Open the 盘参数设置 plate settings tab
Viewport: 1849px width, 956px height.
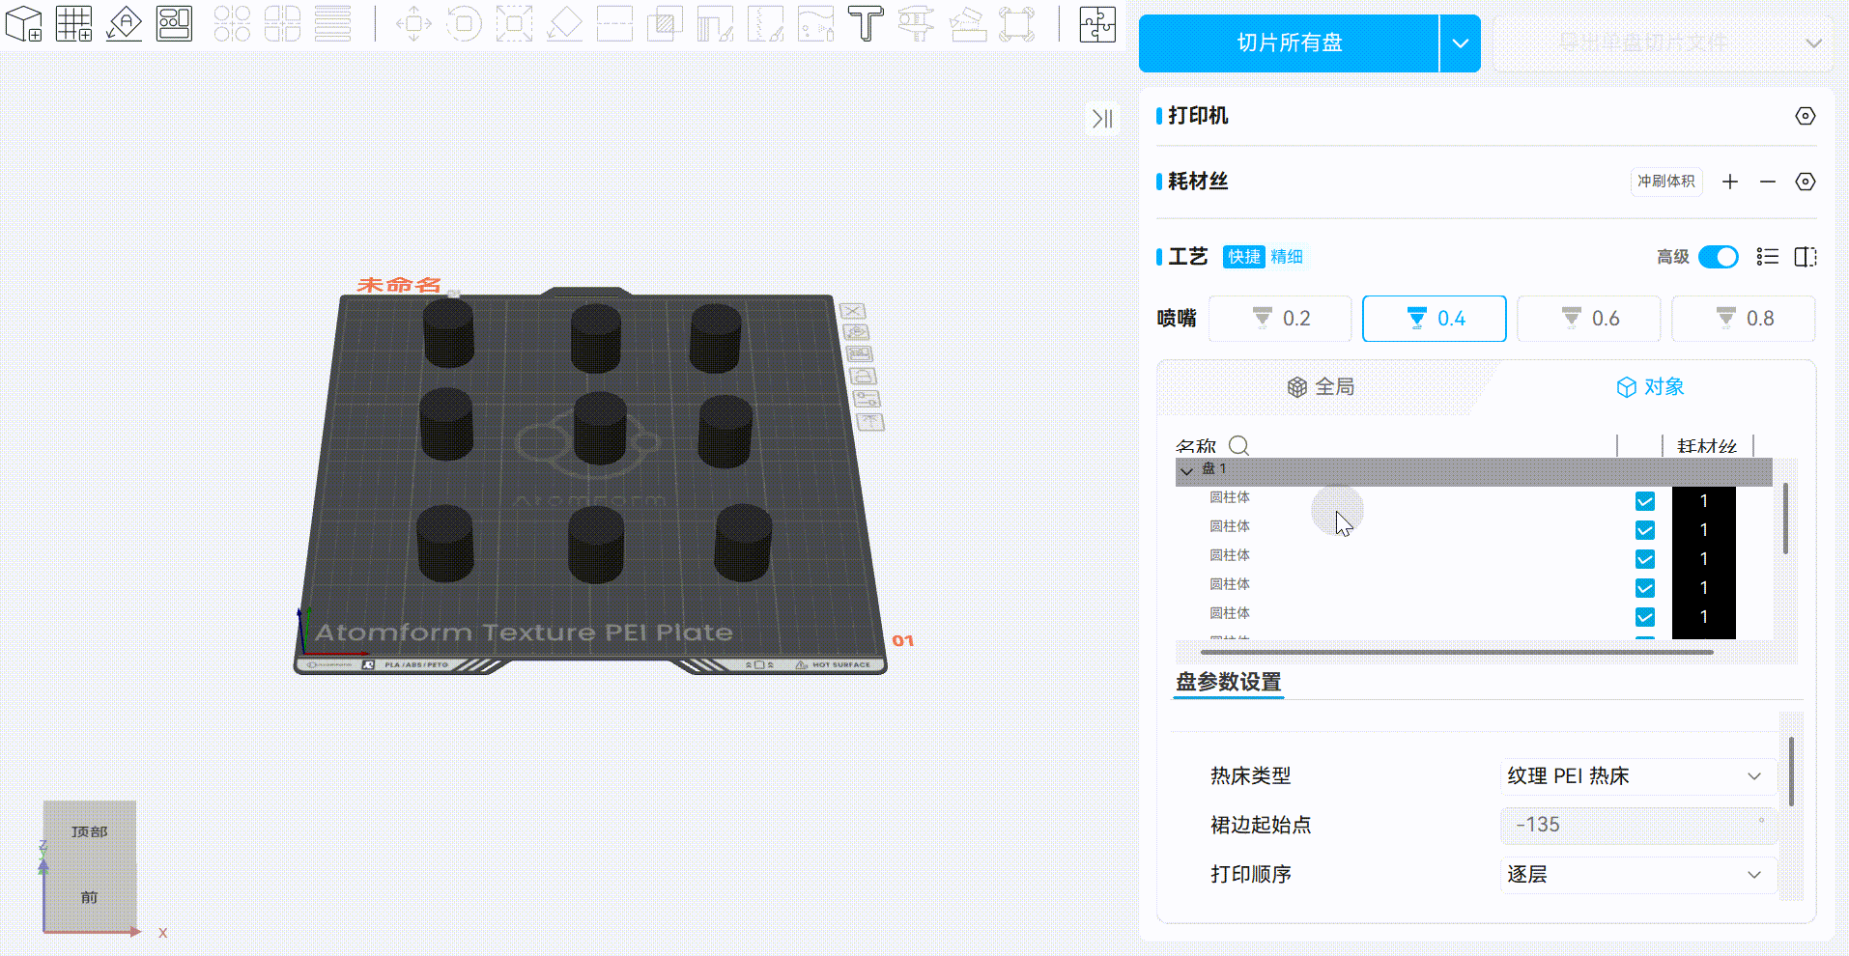(1229, 682)
